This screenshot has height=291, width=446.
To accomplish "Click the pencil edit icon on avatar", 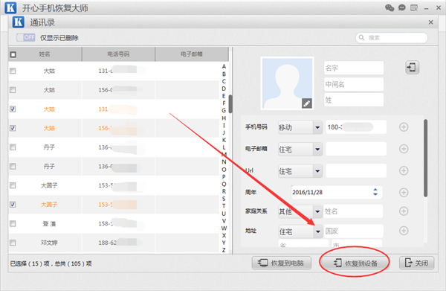I will [x=306, y=103].
